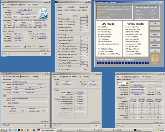
Task: Open CPU tab in the SPD CPU-Z window
Action: click(x=118, y=77)
